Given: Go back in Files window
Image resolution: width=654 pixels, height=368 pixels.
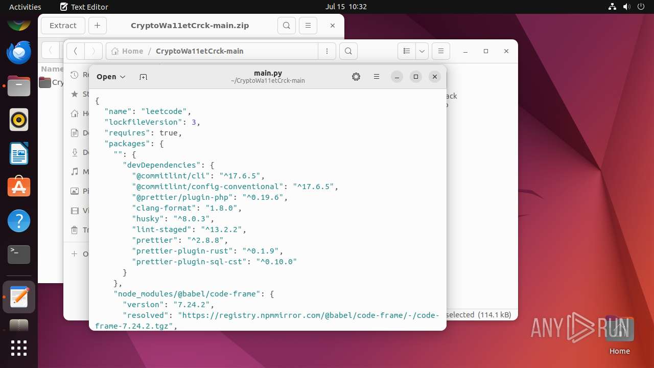Looking at the screenshot, I should (75, 51).
